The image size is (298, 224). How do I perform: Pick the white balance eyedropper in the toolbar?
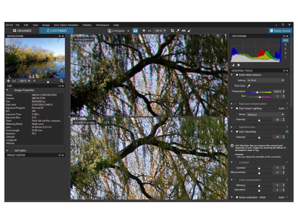pos(178,31)
